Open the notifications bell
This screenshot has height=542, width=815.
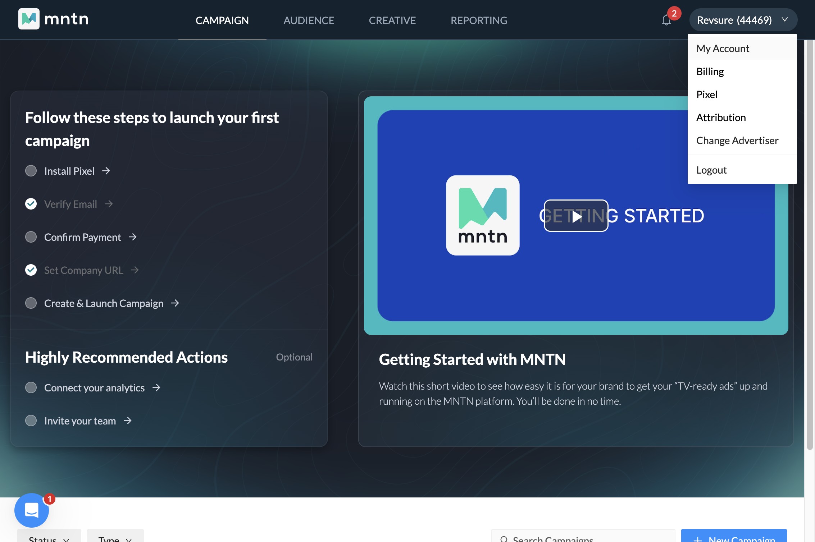(666, 20)
